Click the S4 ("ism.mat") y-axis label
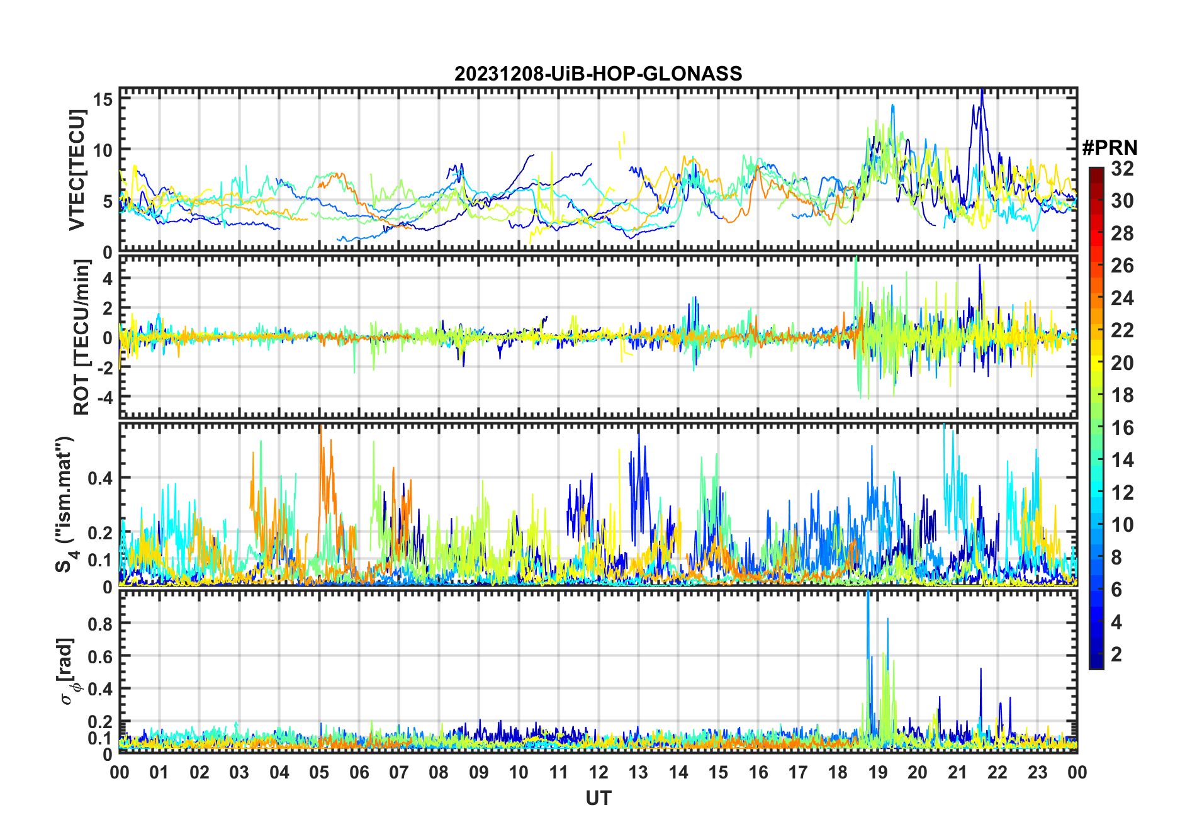Viewport: 1197px width, 837px height. [x=65, y=505]
